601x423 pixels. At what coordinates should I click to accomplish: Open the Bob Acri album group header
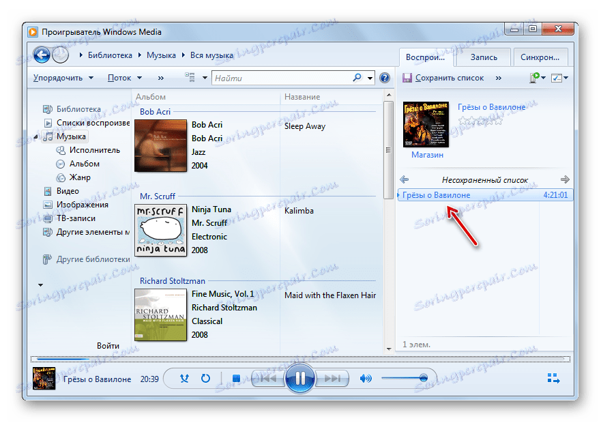point(155,112)
